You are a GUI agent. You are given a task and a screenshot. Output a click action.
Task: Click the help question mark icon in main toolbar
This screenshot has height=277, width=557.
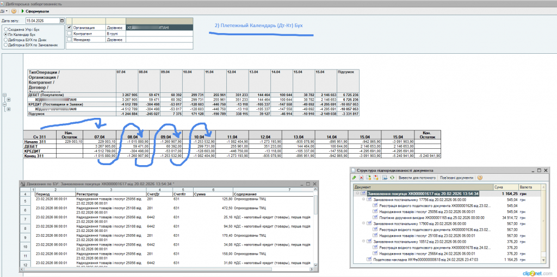point(13,11)
